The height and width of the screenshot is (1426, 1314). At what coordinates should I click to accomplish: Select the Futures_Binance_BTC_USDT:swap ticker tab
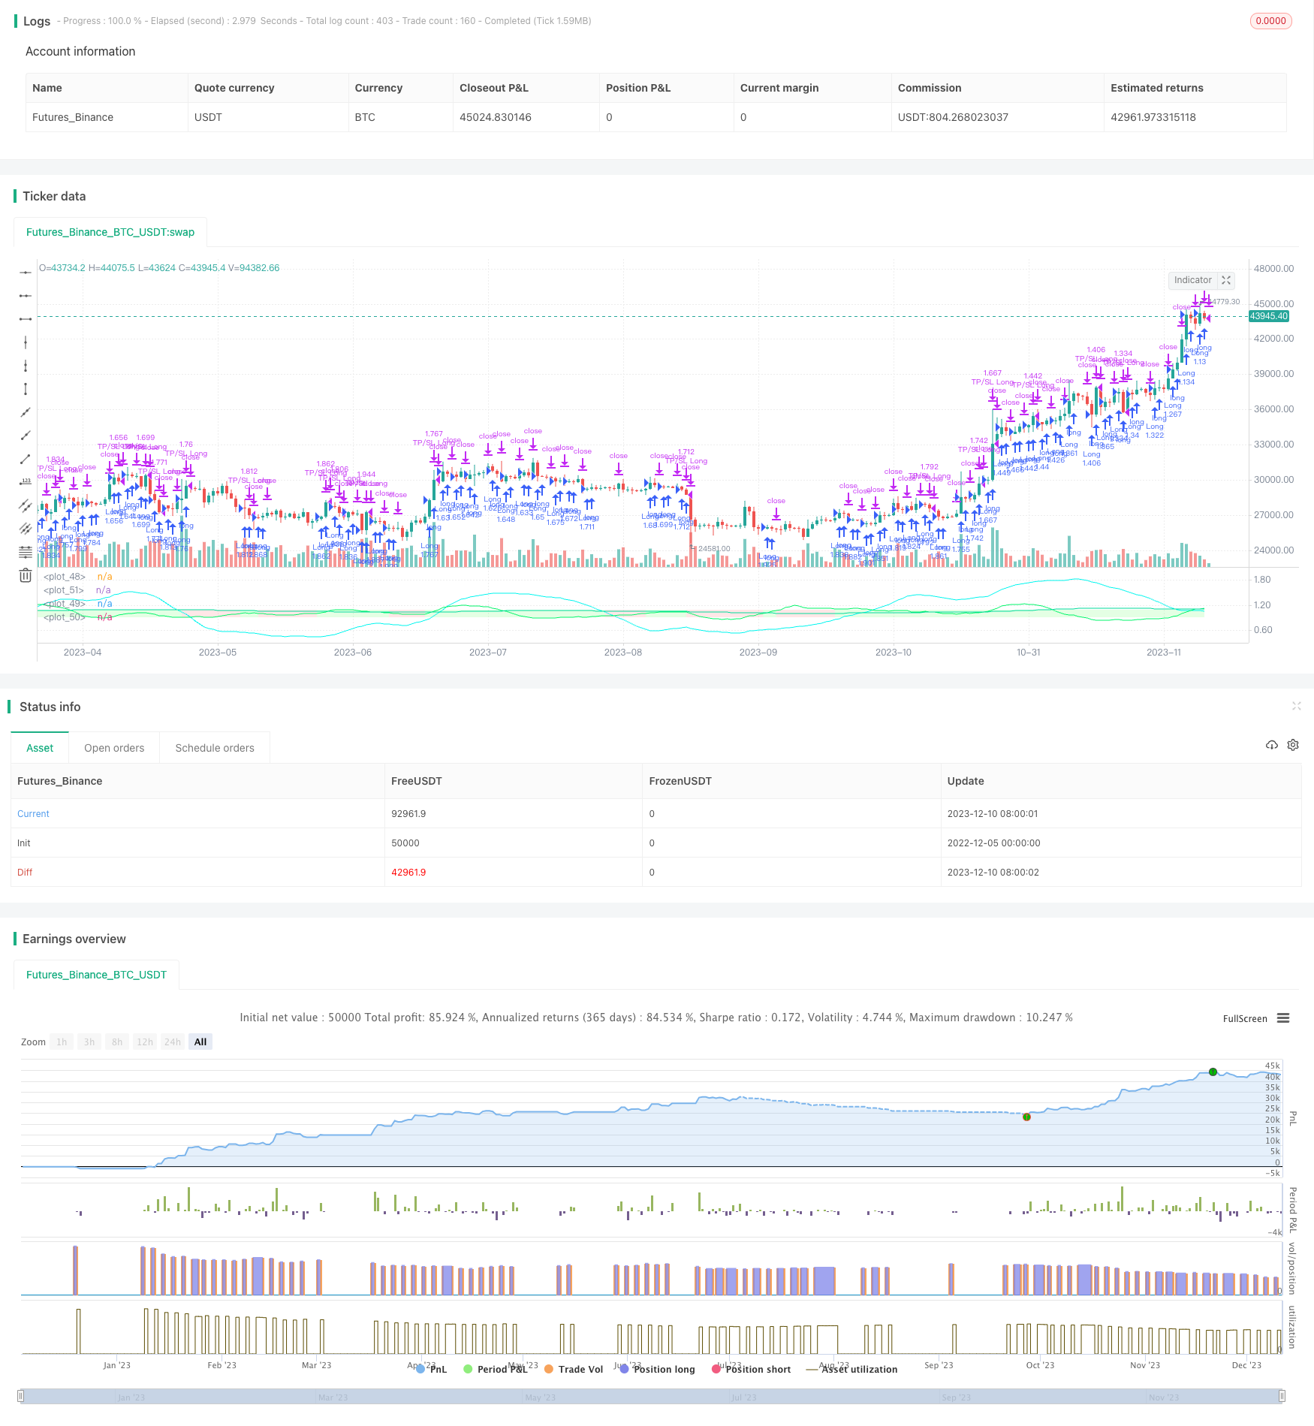click(110, 232)
